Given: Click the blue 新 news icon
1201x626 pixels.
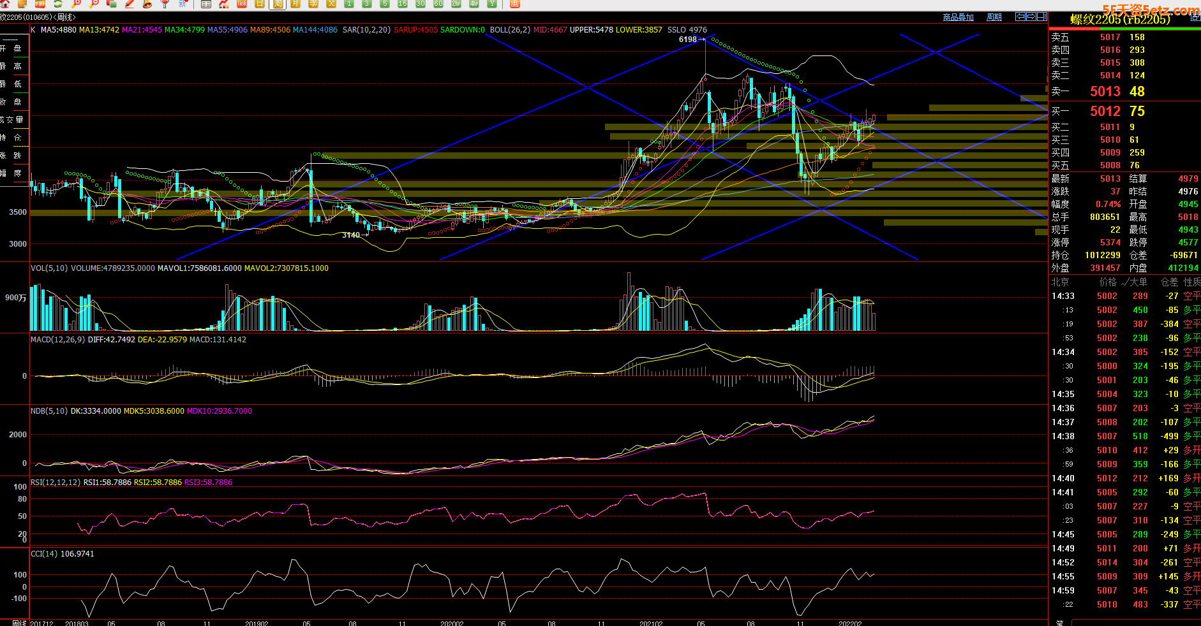Looking at the screenshot, I should (183, 3).
